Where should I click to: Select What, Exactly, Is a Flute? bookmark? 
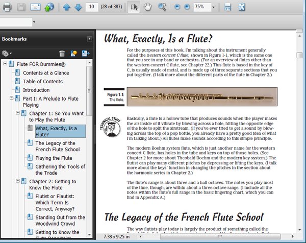pos(60,131)
